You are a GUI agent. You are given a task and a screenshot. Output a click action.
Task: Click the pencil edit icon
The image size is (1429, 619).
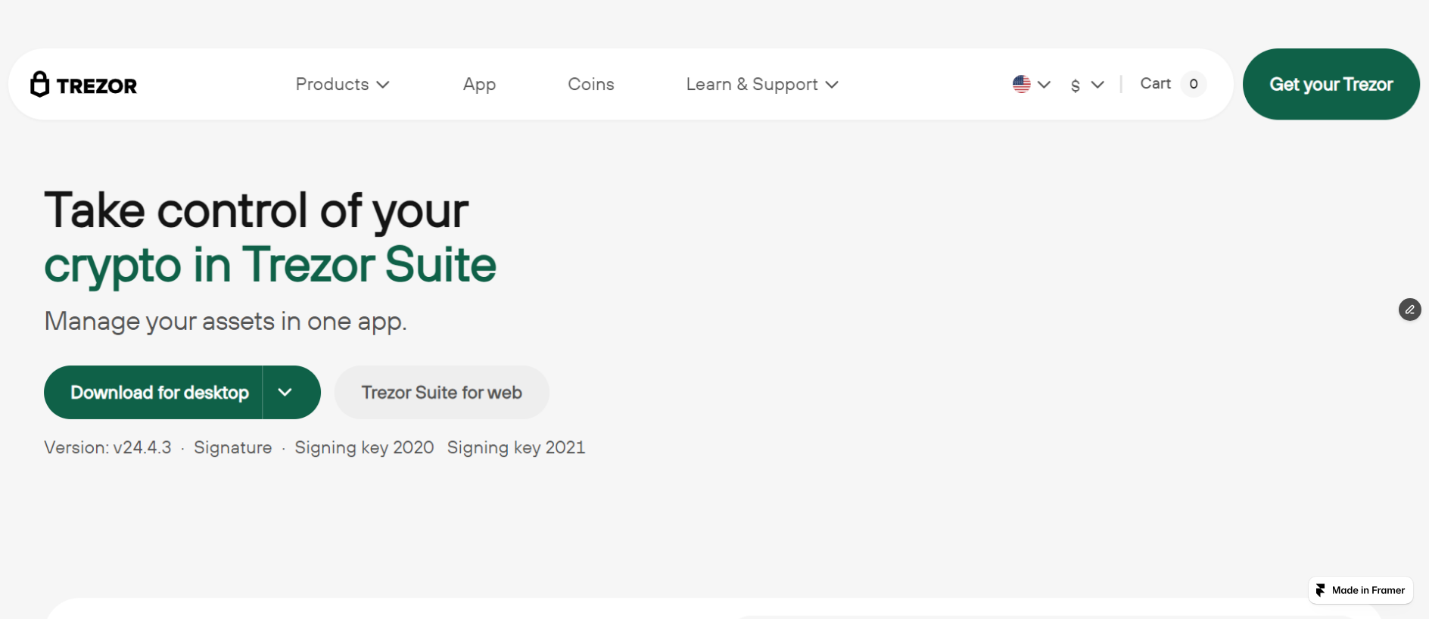click(1409, 309)
